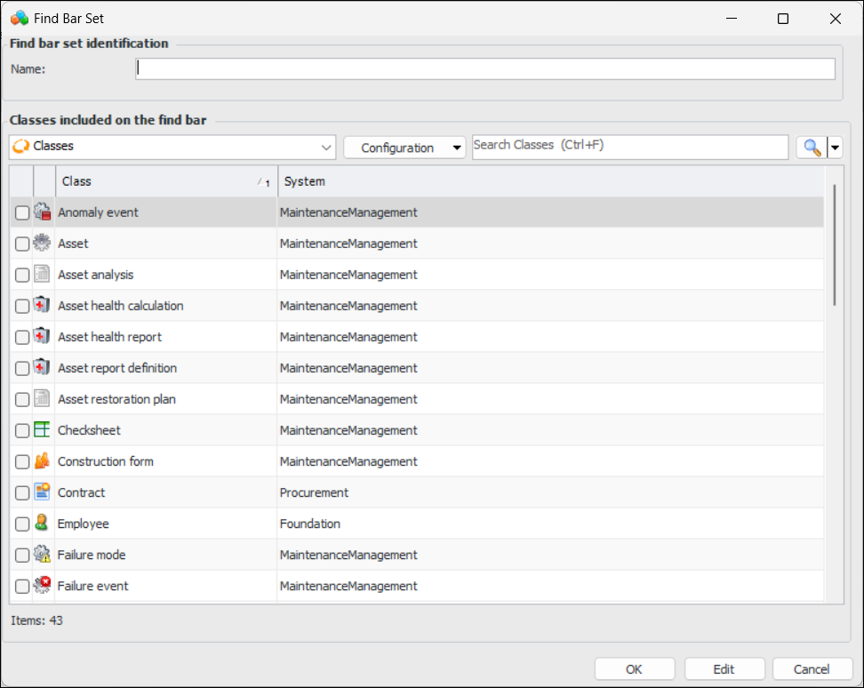Tick the Failure mode checkbox

[22, 556]
